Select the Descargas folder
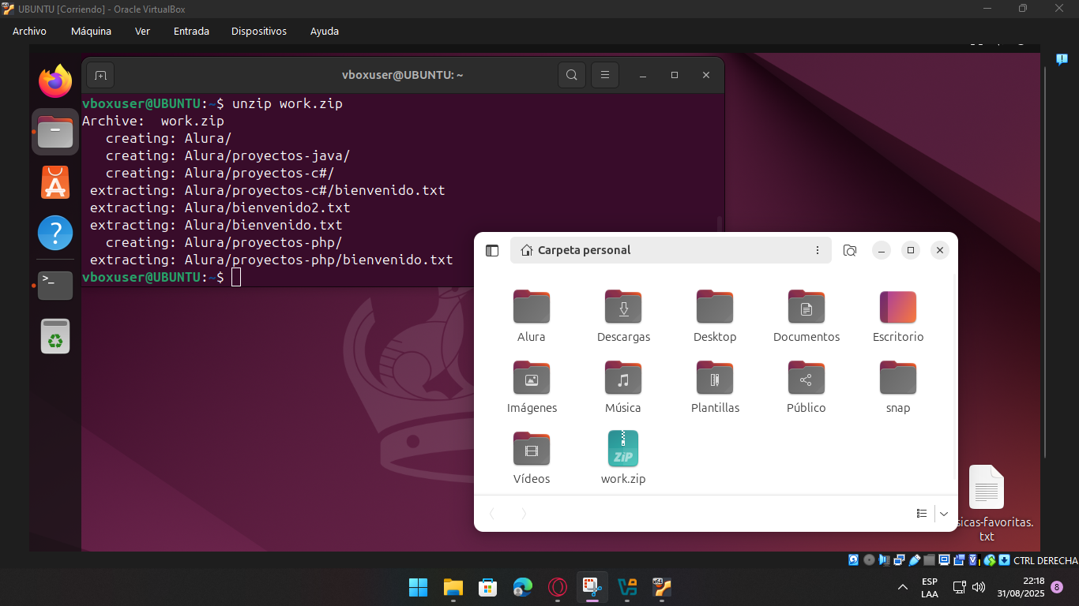The image size is (1079, 606). click(623, 316)
